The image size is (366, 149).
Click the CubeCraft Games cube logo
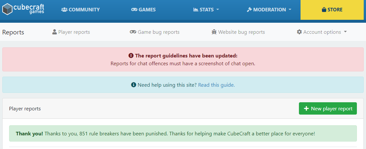(x=7, y=9)
